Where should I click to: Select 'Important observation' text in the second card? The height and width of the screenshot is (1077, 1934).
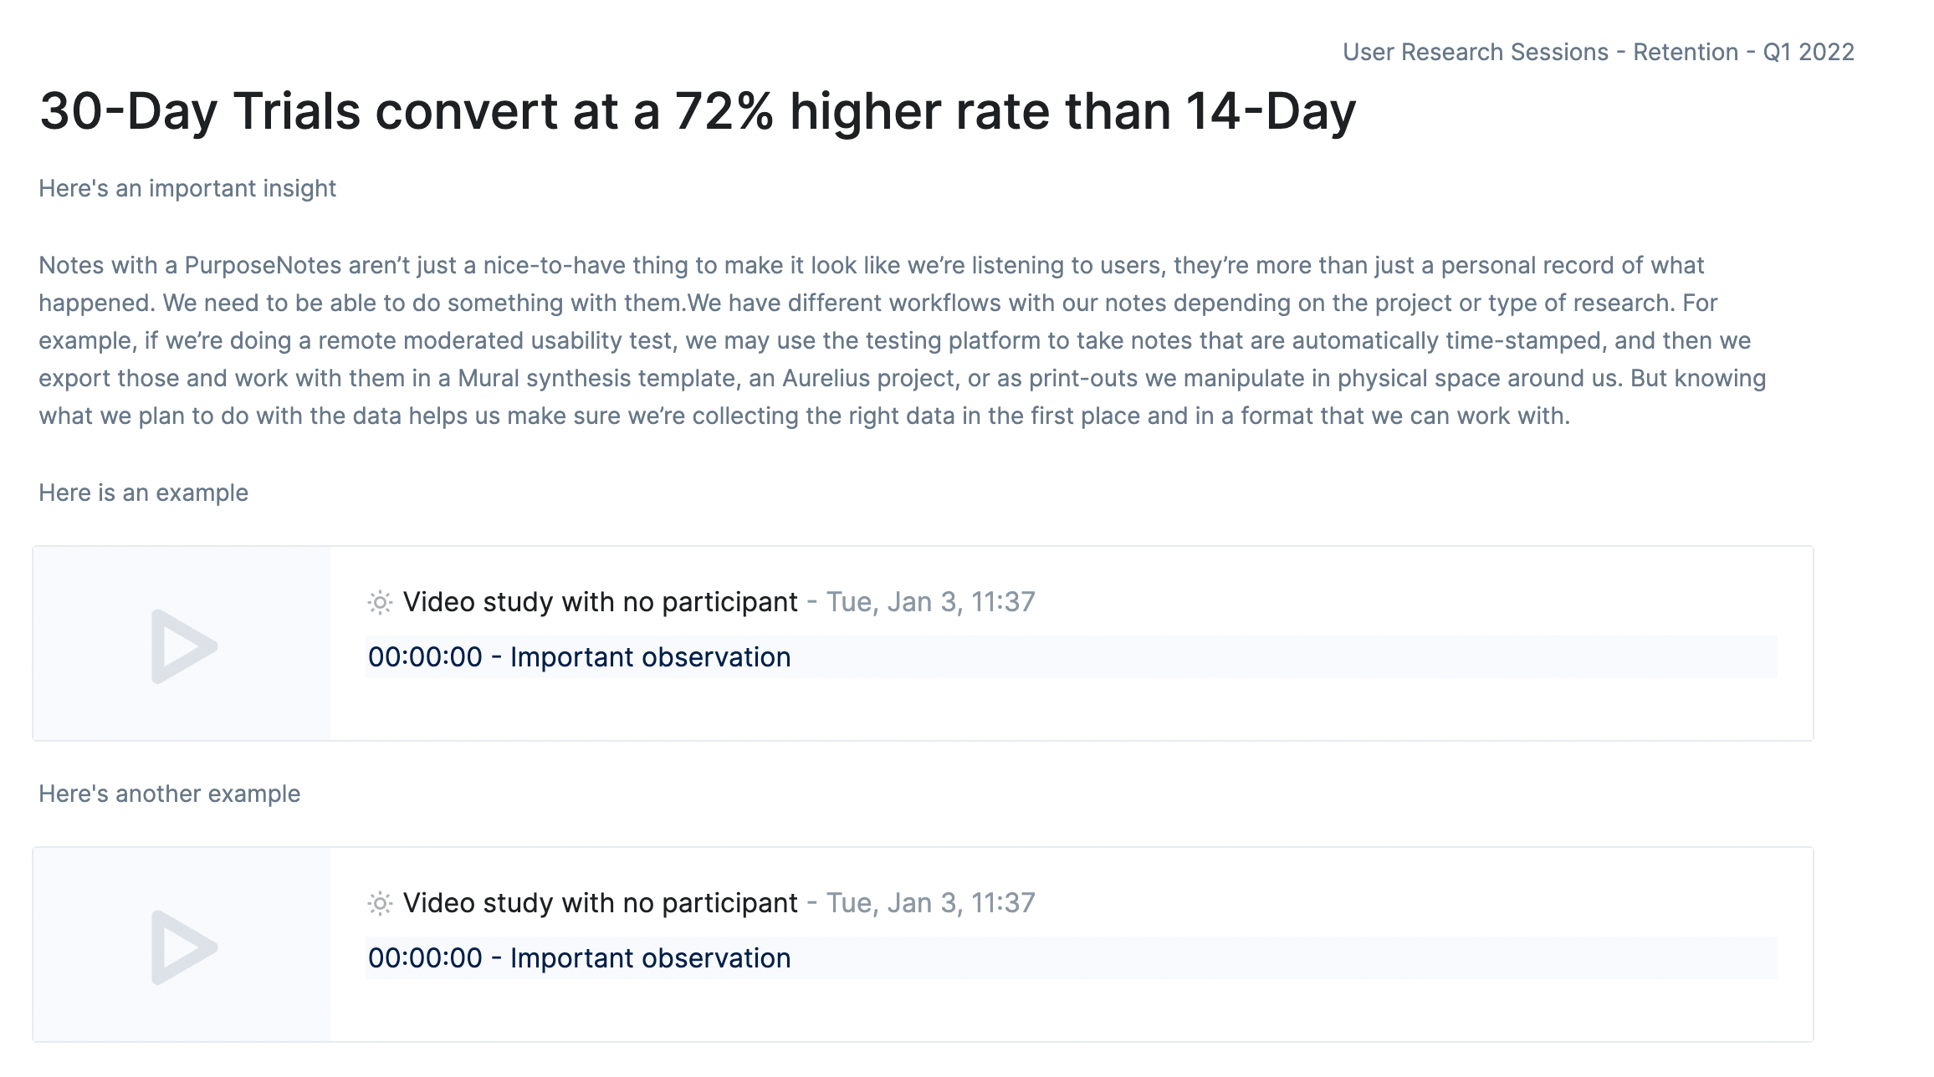pos(650,958)
